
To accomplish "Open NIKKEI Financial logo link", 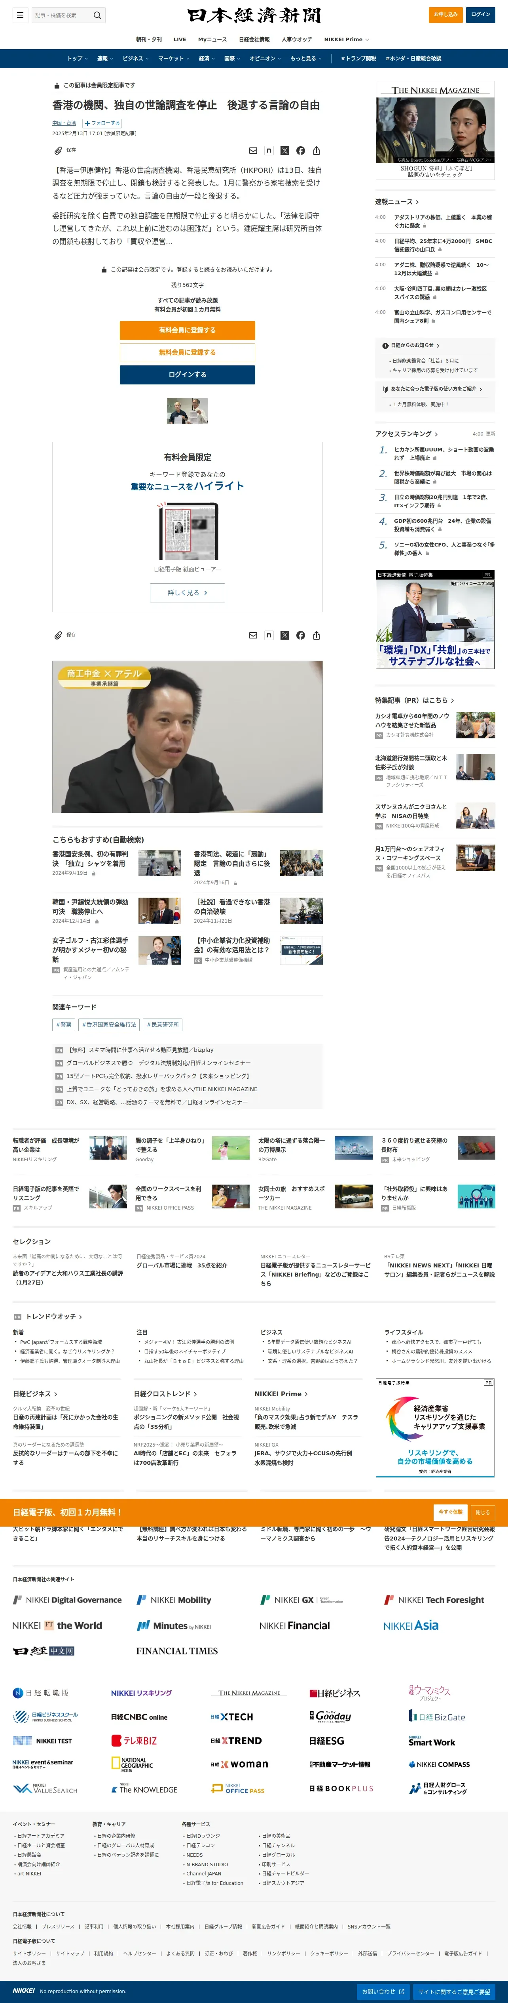I will point(294,1625).
